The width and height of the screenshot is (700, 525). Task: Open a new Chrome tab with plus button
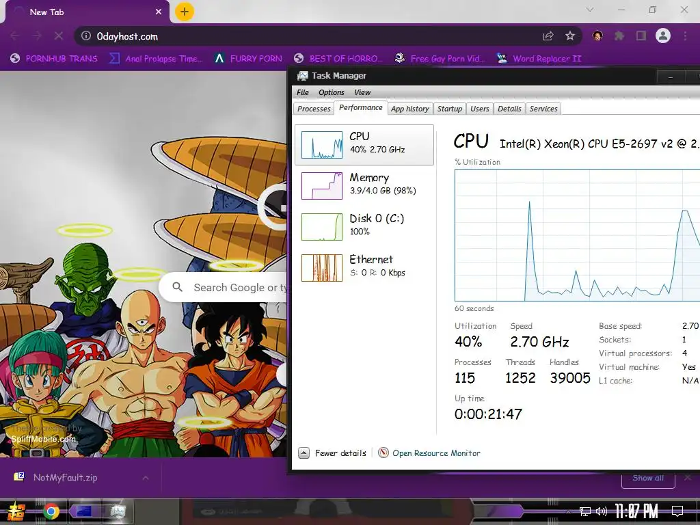[x=185, y=12]
